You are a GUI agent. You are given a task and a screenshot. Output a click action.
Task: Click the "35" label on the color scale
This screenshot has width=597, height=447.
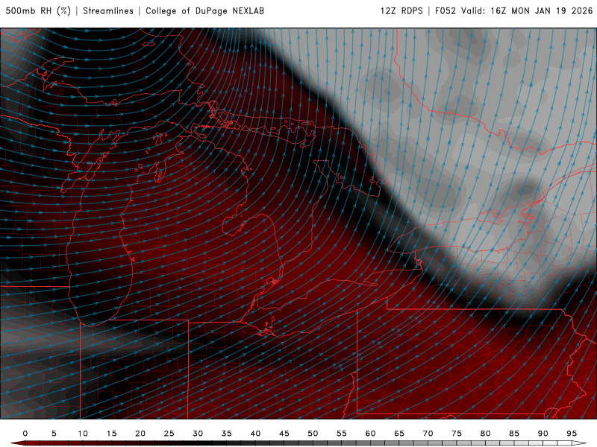point(227,434)
